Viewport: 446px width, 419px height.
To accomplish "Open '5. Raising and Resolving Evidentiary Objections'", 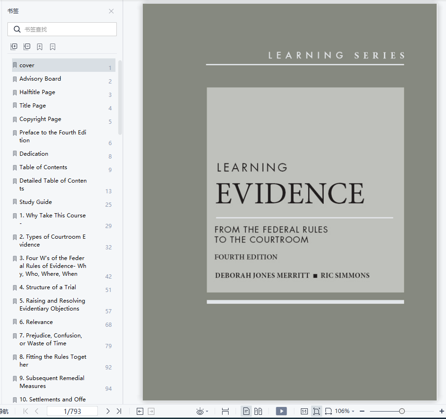I will click(64, 305).
